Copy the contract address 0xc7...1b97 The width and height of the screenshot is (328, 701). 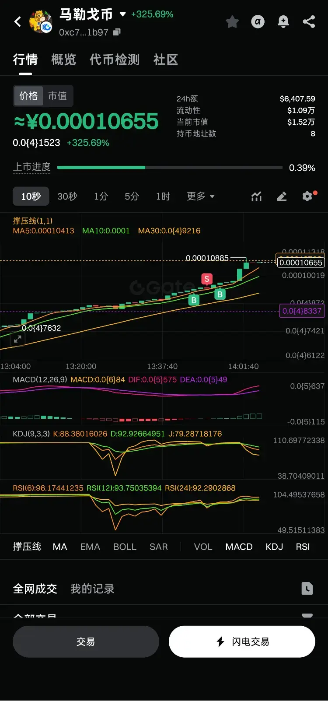tap(117, 32)
